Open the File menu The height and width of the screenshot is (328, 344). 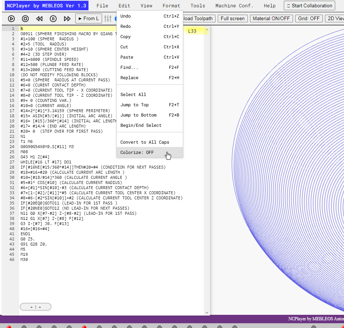coord(102,6)
